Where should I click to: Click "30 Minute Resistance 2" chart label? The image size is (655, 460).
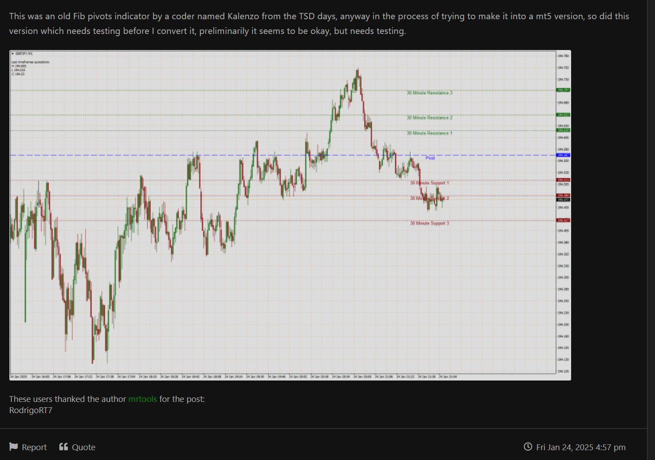click(429, 118)
